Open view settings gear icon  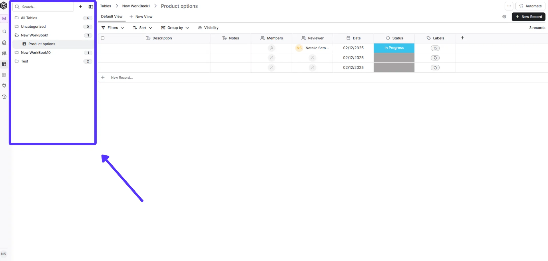click(504, 17)
